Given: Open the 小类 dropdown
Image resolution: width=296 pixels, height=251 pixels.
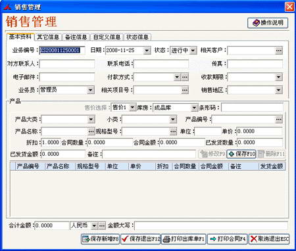Looking at the screenshot, I should coord(173,120).
